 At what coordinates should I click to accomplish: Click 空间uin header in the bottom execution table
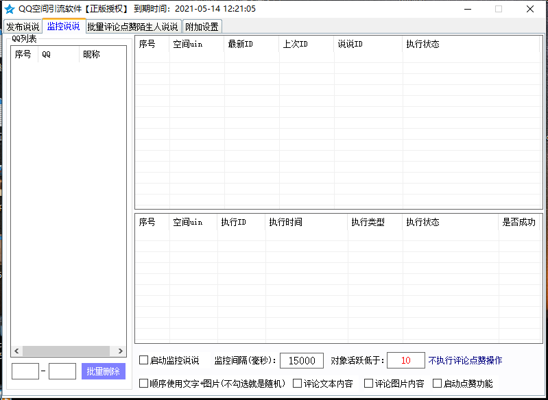click(193, 222)
